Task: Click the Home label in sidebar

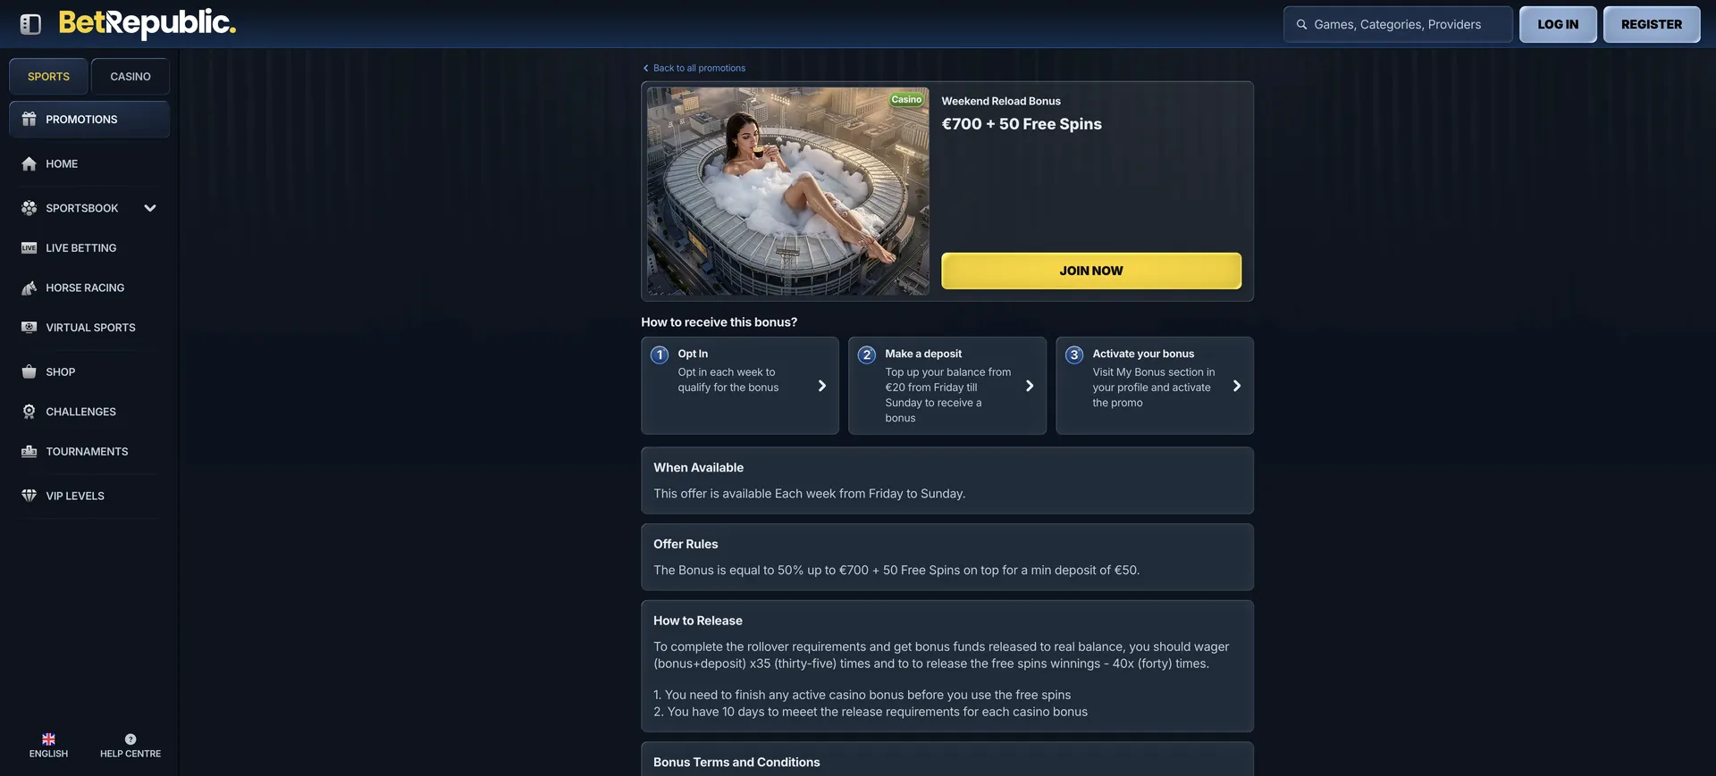Action: [x=62, y=163]
